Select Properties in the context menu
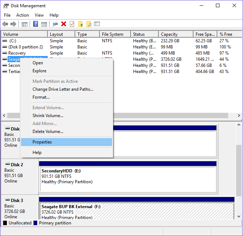This screenshot has height=236, width=243. click(42, 142)
